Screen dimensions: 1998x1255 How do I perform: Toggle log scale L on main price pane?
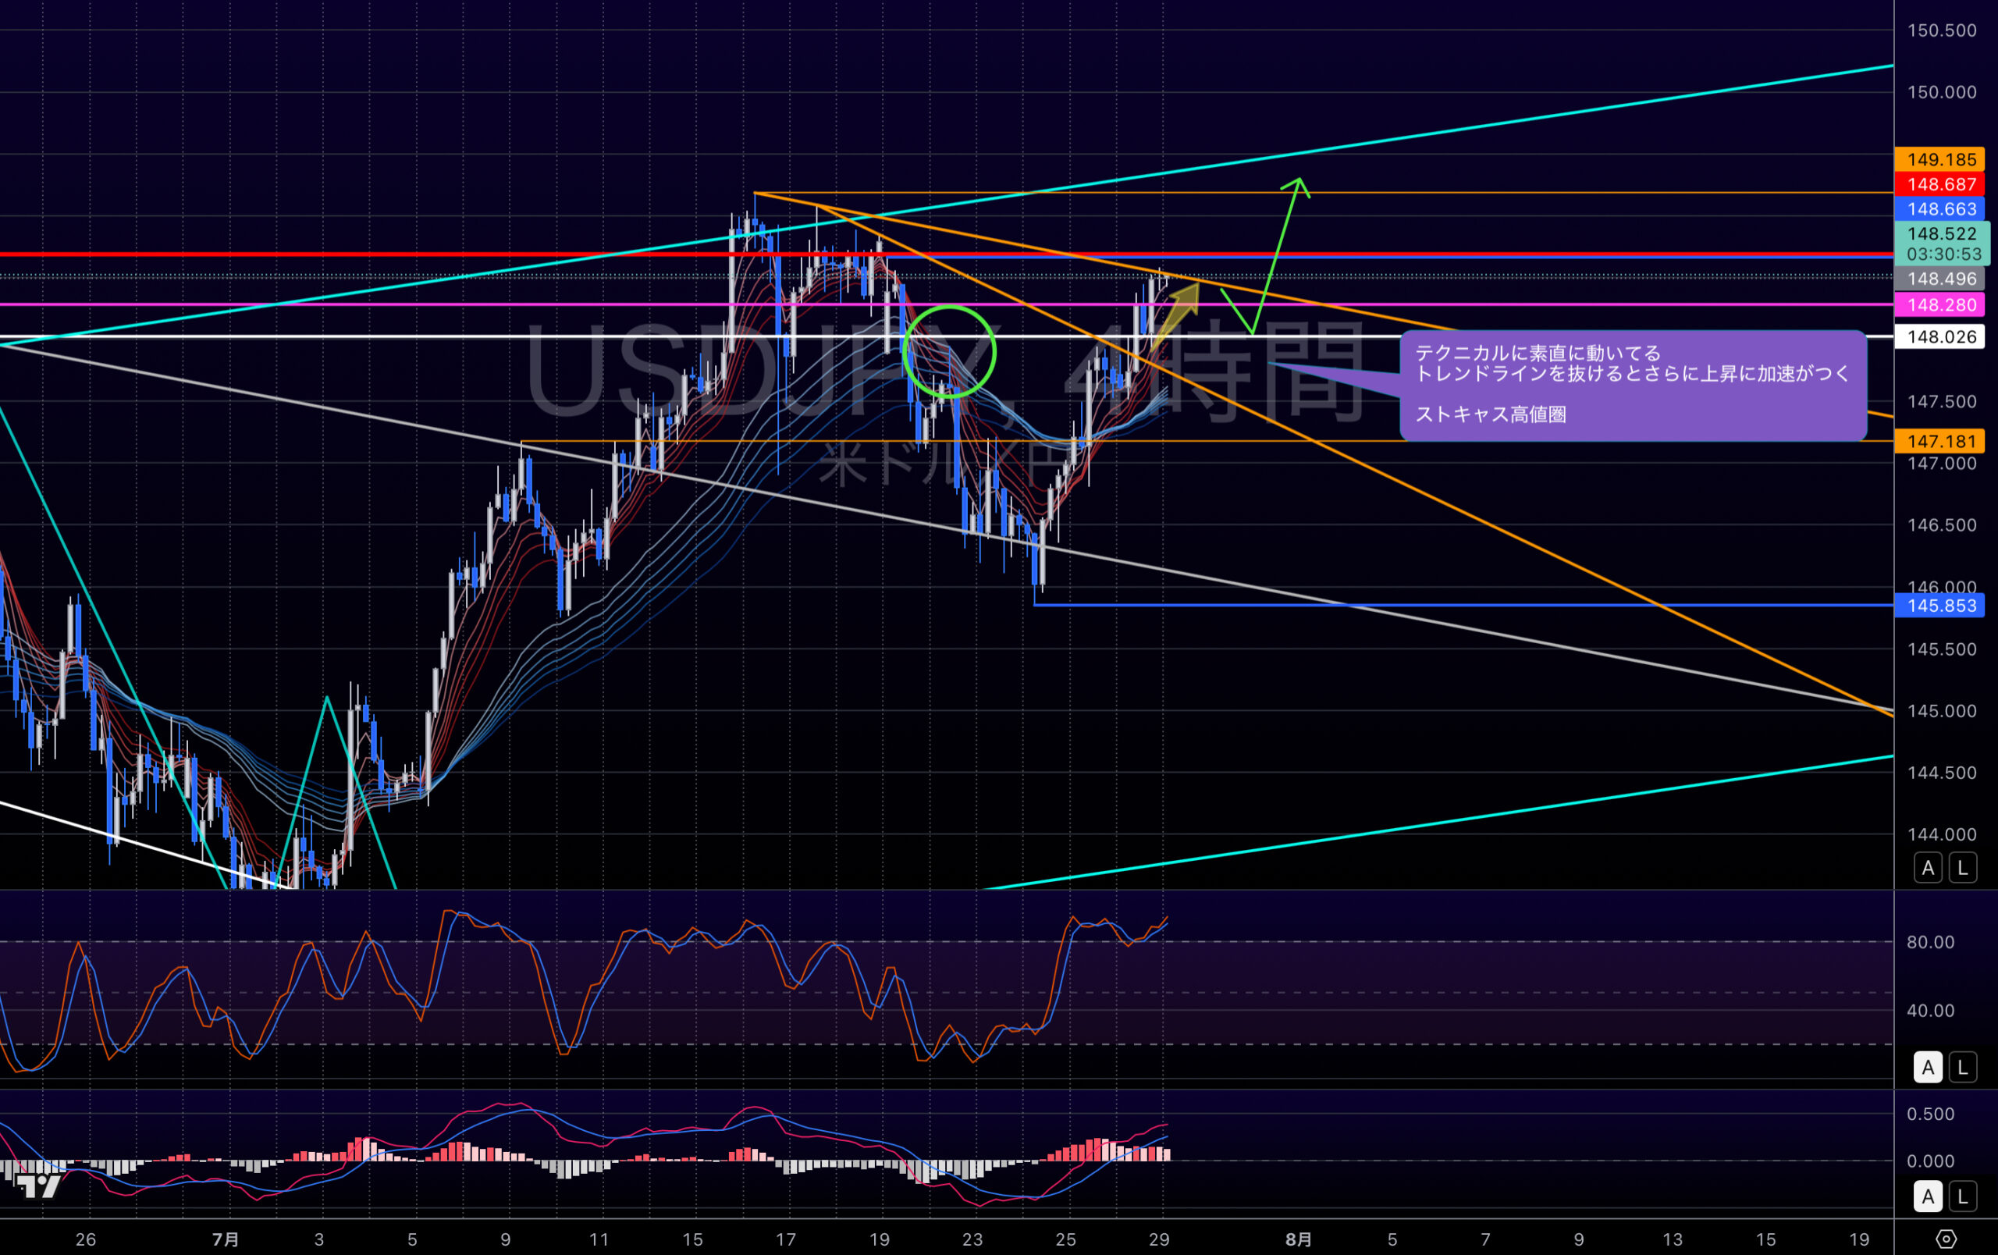[x=1962, y=869]
